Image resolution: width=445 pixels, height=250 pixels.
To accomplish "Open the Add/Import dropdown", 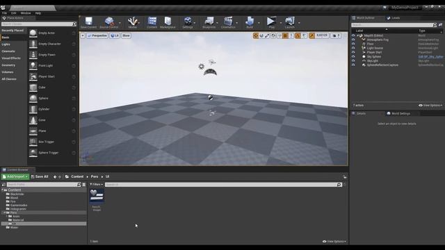I will click(15, 177).
